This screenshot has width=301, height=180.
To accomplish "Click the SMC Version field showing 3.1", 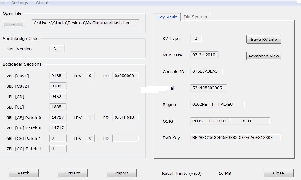I will 57,49.
